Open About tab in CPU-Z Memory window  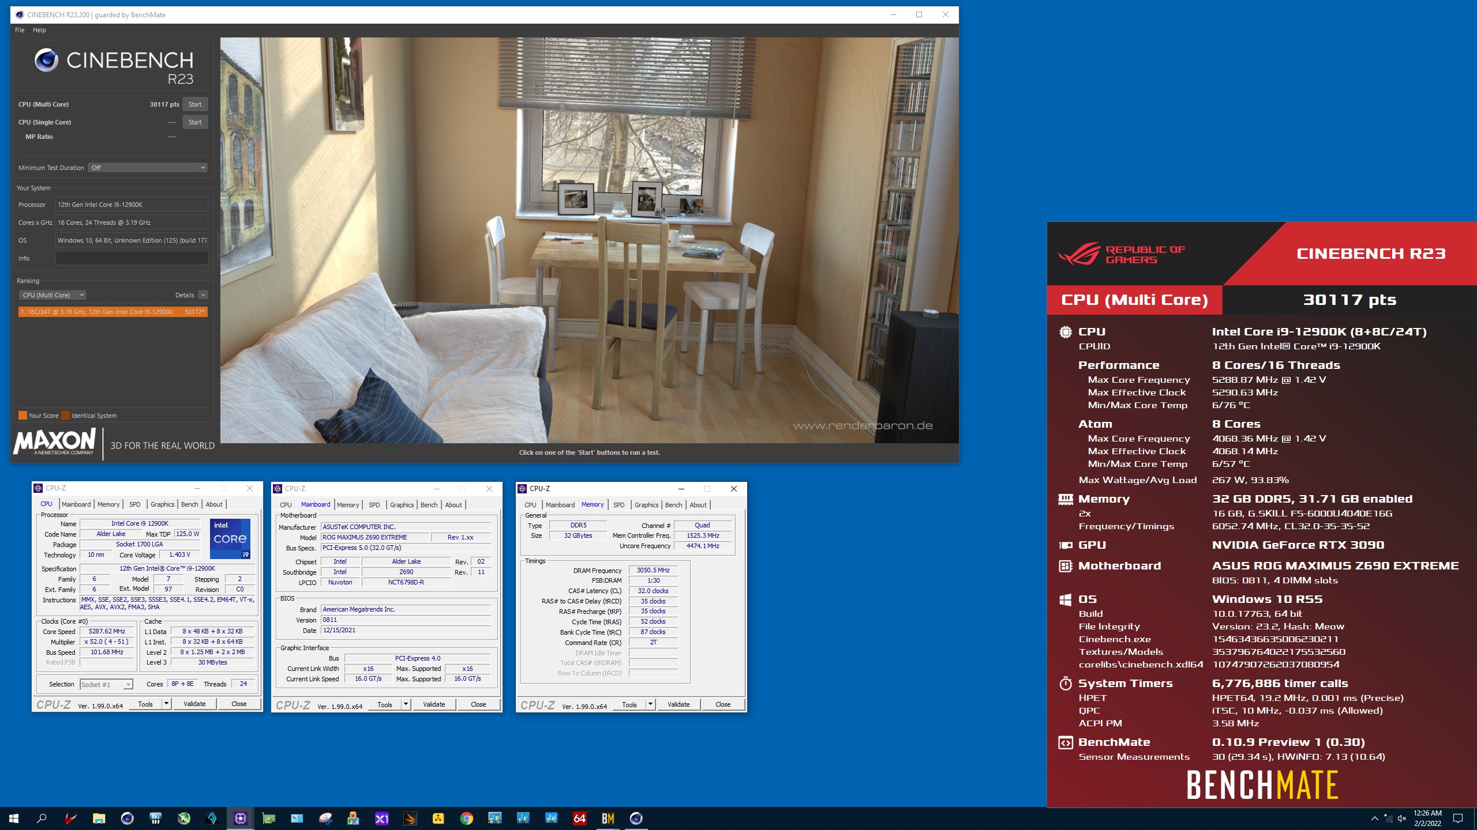click(698, 505)
